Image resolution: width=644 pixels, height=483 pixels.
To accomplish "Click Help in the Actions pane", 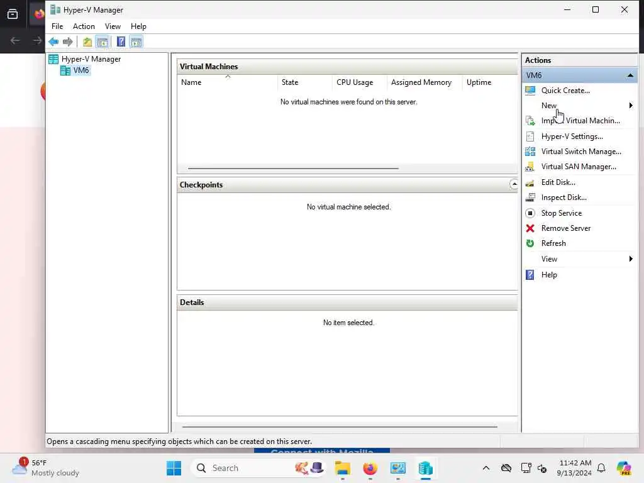I will pos(548,275).
